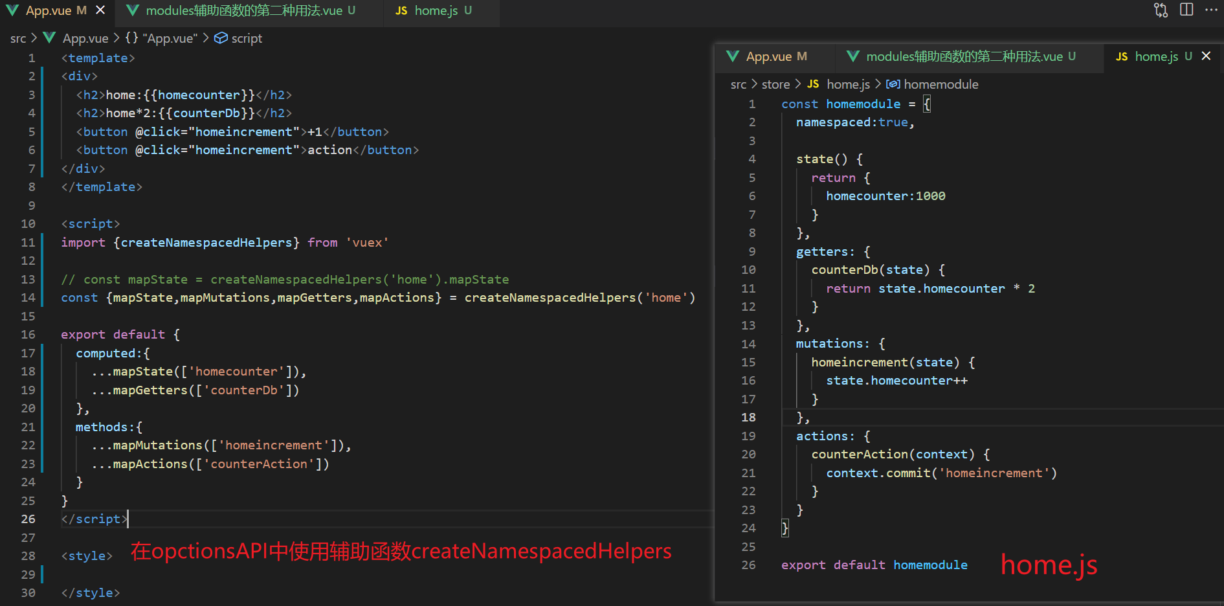This screenshot has width=1224, height=606.
Task: Click src breadcrumb in right editor
Action: click(x=739, y=84)
